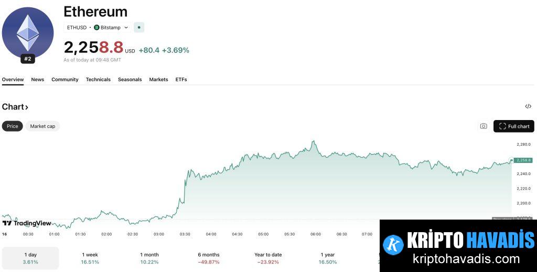Click the #2 rank badge
Image resolution: width=537 pixels, height=272 pixels.
(x=28, y=59)
